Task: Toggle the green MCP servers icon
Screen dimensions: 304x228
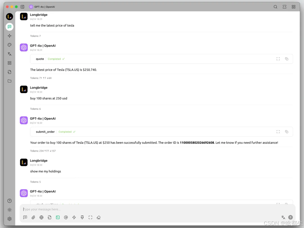Action: click(58, 217)
